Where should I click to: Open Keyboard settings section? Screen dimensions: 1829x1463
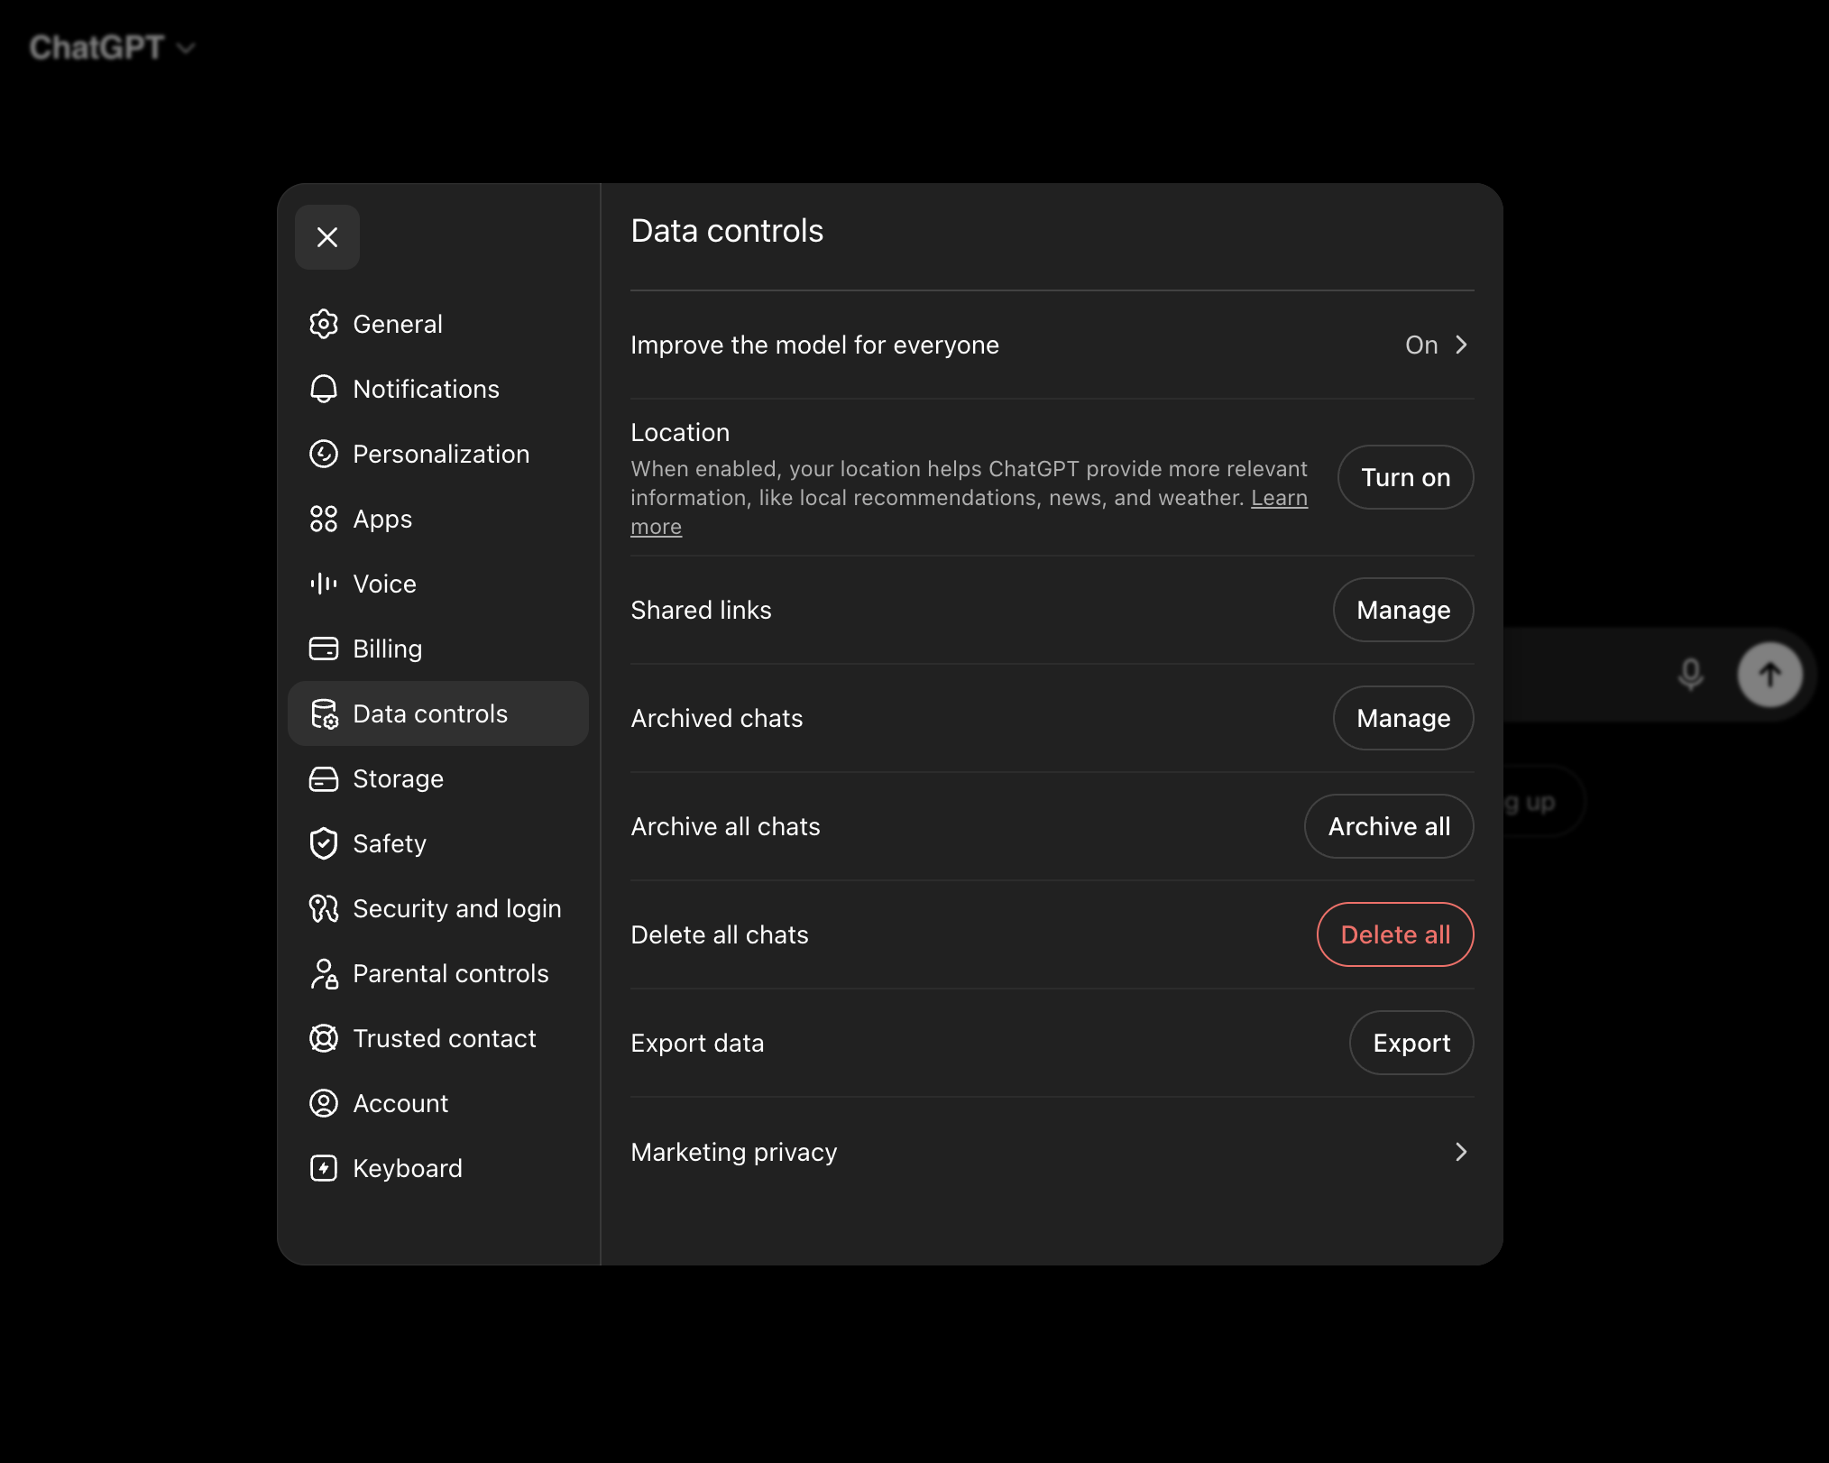pyautogui.click(x=438, y=1168)
